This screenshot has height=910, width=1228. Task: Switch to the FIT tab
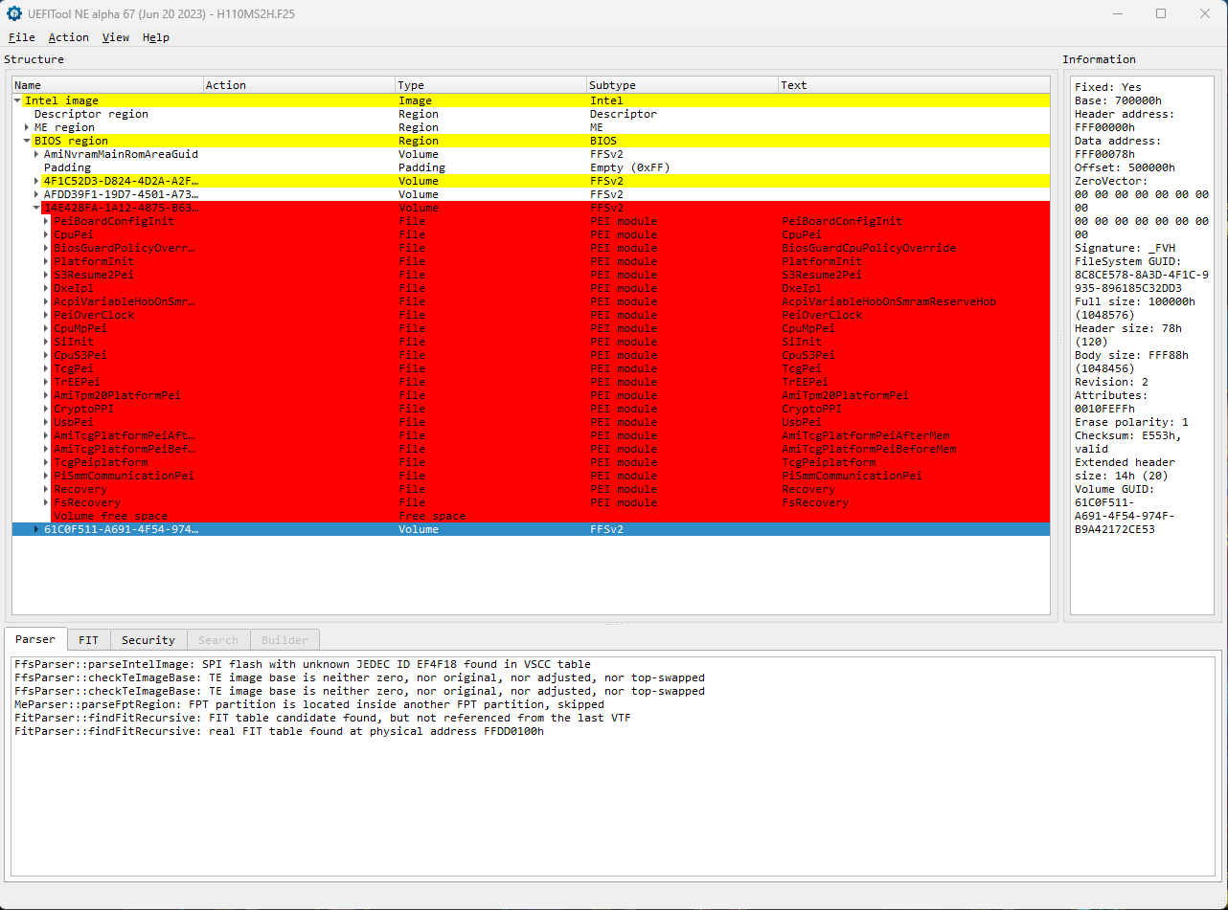[88, 639]
